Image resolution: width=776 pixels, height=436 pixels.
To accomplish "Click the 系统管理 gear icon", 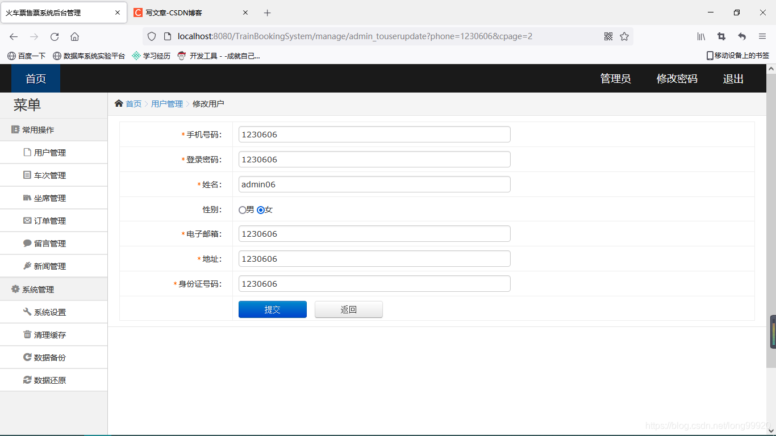I will pyautogui.click(x=15, y=289).
